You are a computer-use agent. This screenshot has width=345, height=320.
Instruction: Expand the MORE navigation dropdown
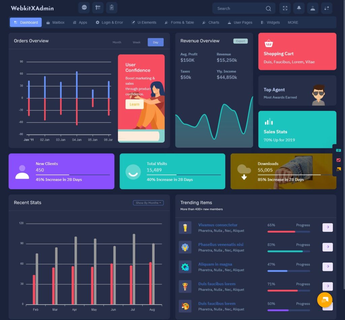293,22
